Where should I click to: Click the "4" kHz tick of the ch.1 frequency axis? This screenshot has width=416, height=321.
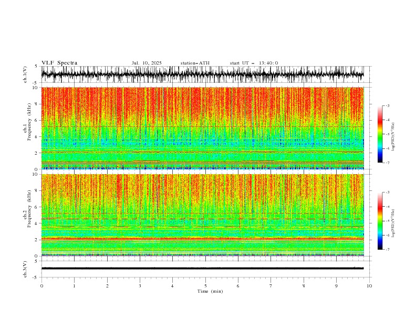37,137
